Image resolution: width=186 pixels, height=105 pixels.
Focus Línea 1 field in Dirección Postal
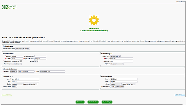(124, 79)
